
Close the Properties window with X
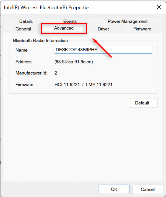point(159,7)
